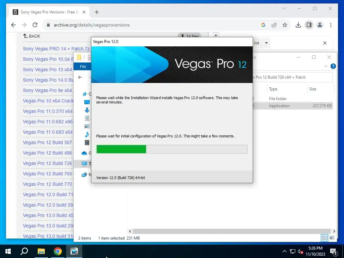
Task: Open Vegas Pro 12.0 build 39 link
Action: [48, 205]
